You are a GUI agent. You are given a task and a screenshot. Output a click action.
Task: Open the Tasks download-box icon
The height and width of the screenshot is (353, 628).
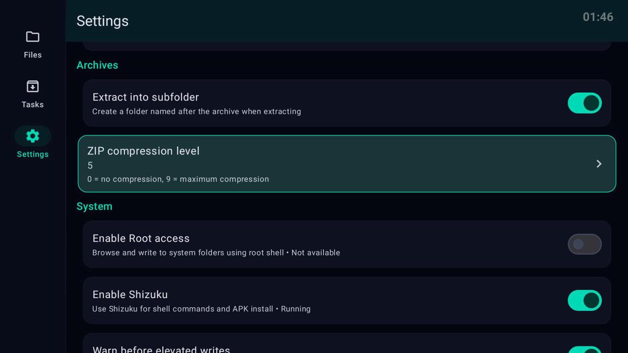(33, 86)
